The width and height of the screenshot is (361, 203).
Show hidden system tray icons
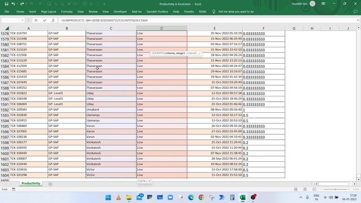pyautogui.click(x=301, y=197)
